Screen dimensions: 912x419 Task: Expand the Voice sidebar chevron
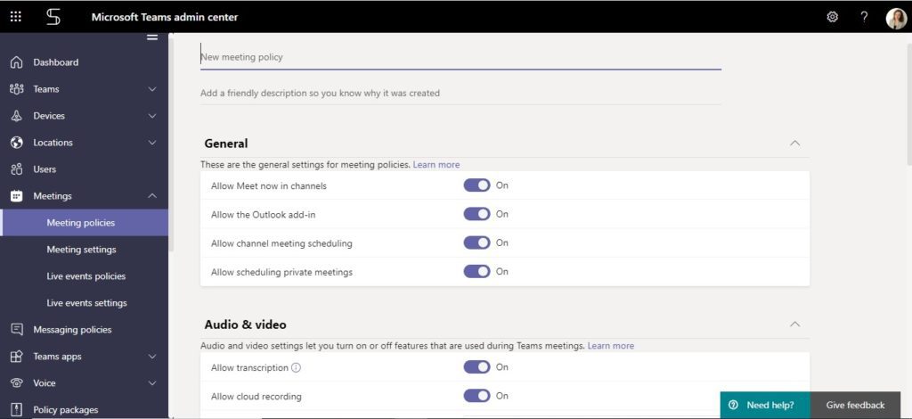point(152,383)
